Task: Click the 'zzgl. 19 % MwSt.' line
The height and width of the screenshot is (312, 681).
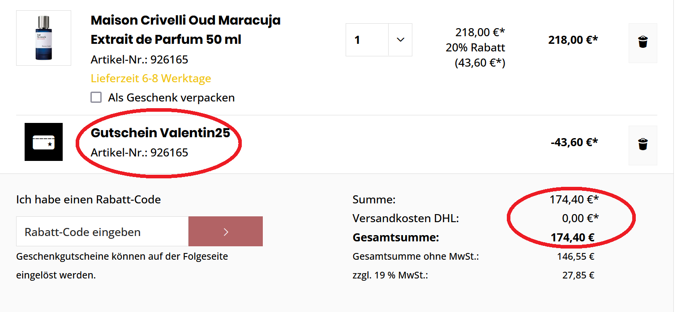Action: coord(390,275)
